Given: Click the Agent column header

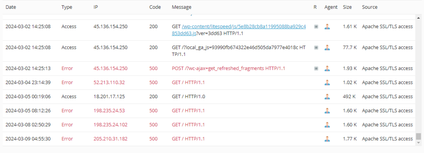Looking at the screenshot, I should point(331,7).
